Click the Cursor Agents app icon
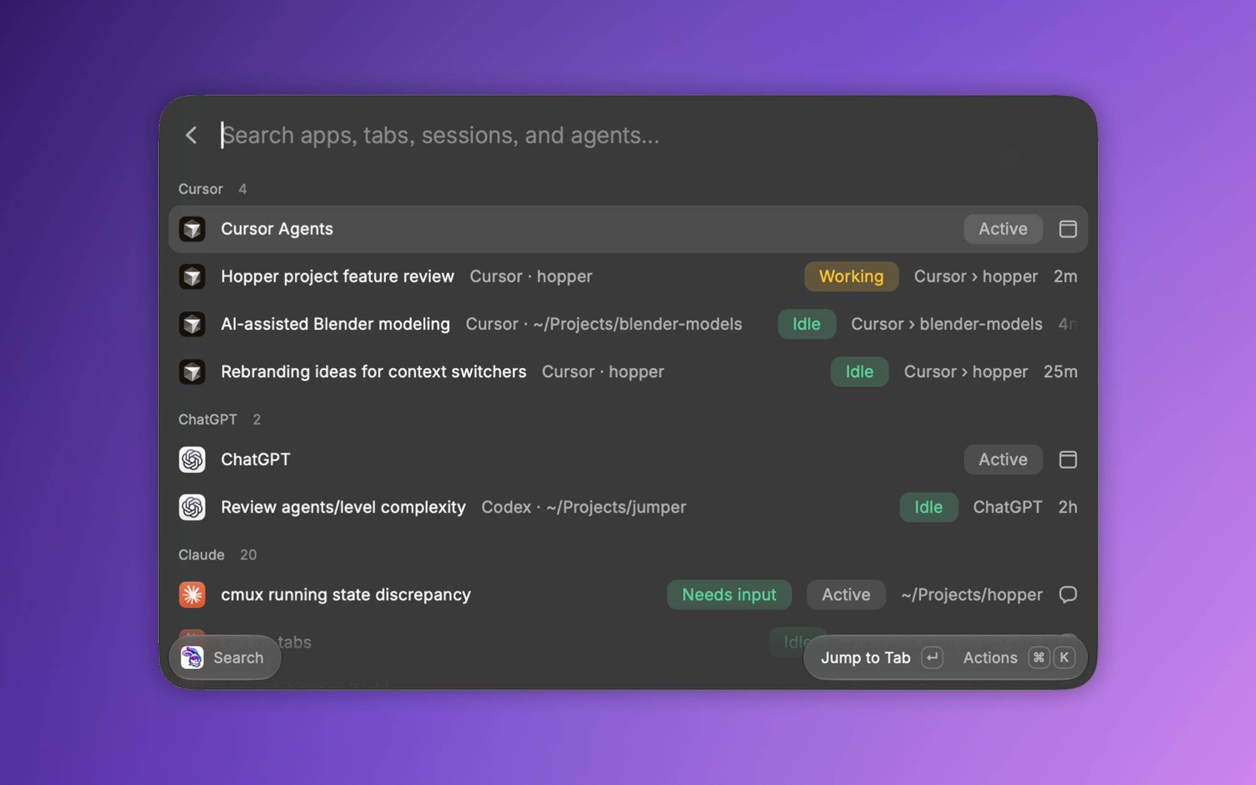 coord(192,229)
